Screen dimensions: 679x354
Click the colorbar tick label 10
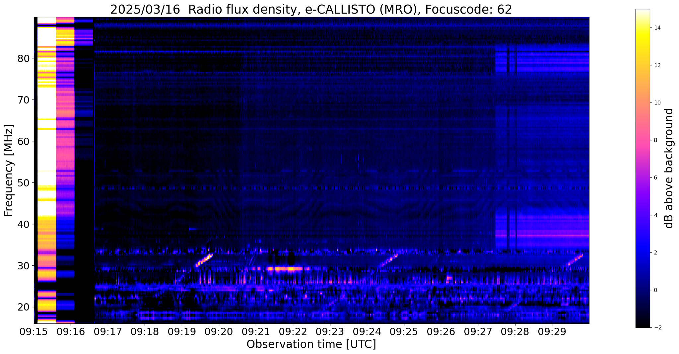pos(657,103)
